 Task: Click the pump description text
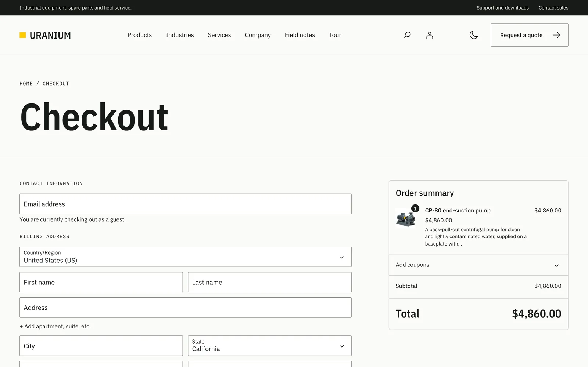[x=476, y=237]
